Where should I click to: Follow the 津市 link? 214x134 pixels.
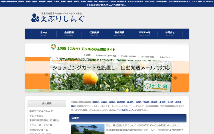tap(73, 106)
